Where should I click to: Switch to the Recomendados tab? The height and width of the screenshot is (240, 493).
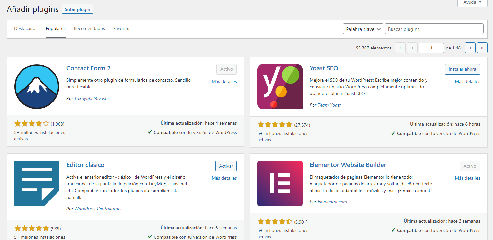tap(89, 28)
